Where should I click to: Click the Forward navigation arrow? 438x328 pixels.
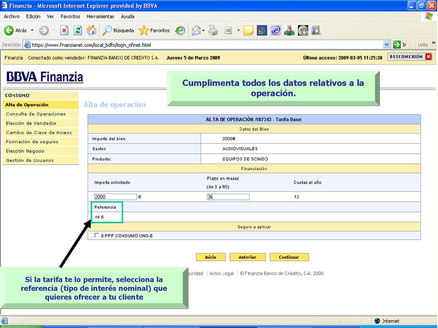[x=44, y=30]
